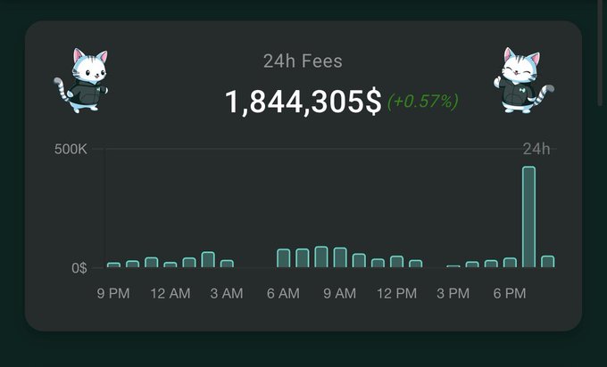Click the 12 AM x-axis label
This screenshot has height=367, width=607.
click(170, 294)
